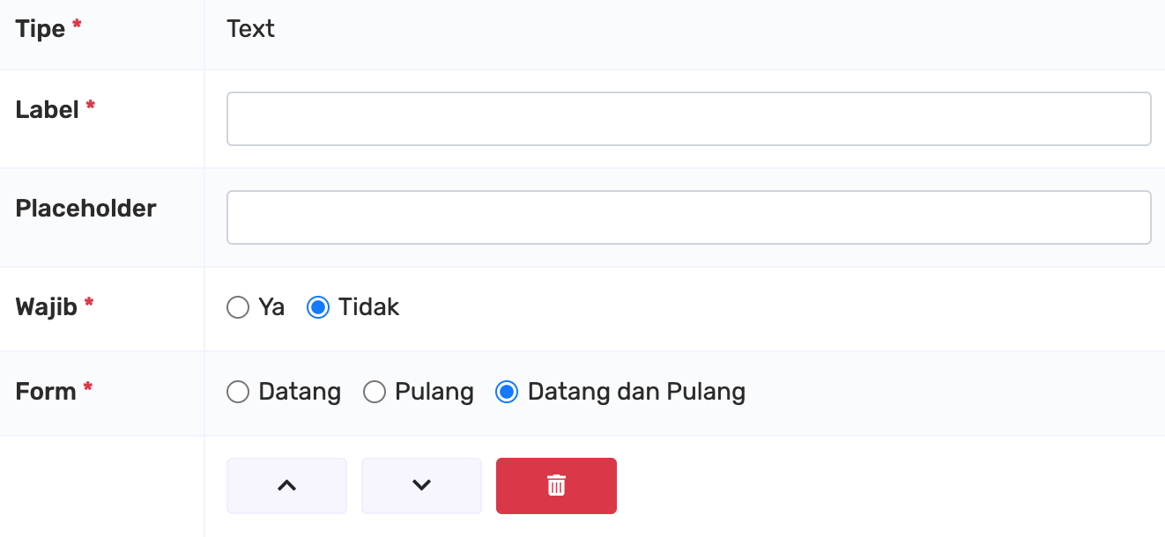Focus the Placeholder text input field
The image size is (1165, 537).
[689, 217]
